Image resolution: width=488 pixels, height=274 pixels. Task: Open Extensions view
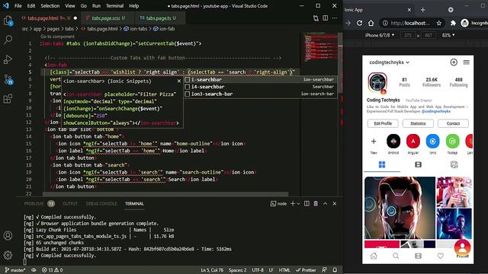(8, 99)
